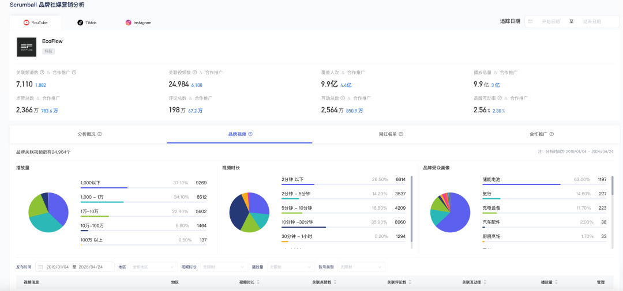Click the 播放量 pie chart
The height and width of the screenshot is (291, 623).
pyautogui.click(x=48, y=213)
